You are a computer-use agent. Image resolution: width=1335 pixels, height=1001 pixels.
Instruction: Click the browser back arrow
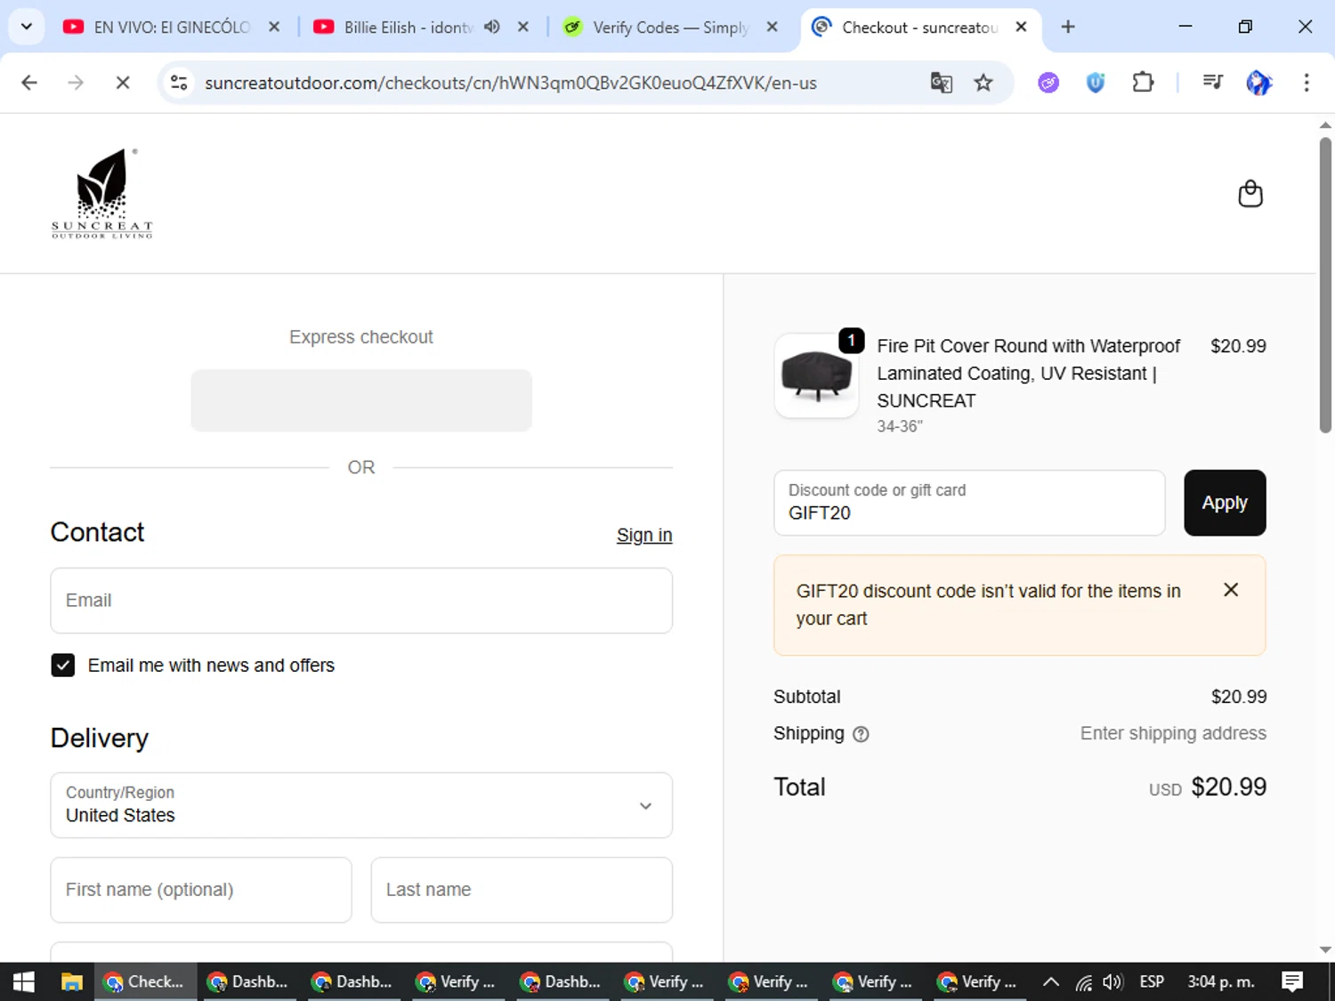pyautogui.click(x=29, y=83)
